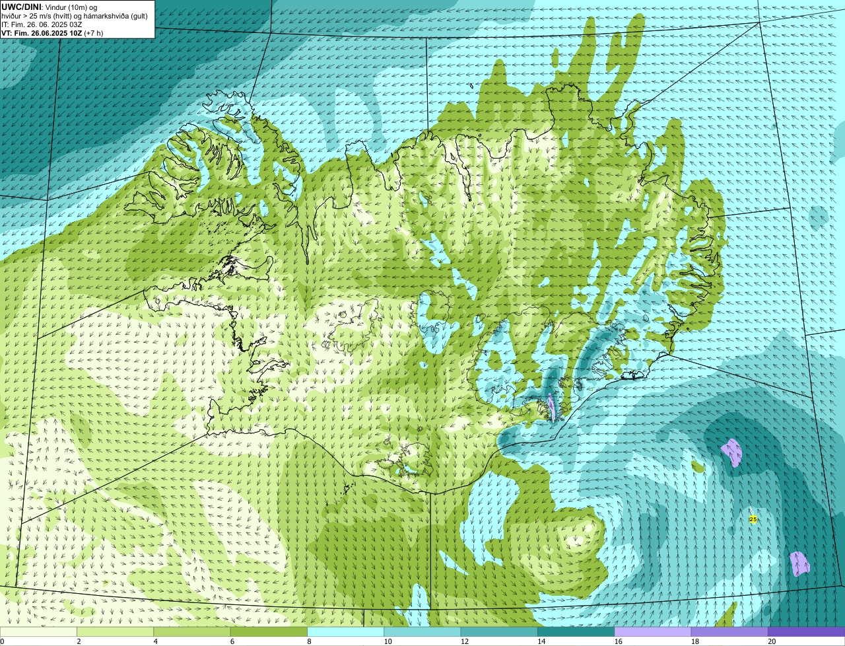Click the 16–18 m/s light purple legend swatch
Screen dimensions: 845x646
[x=652, y=631]
